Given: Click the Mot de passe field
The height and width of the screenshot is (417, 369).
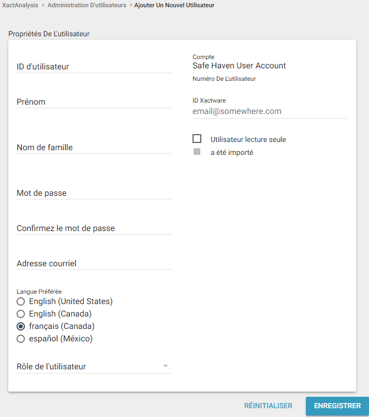Looking at the screenshot, I should [94, 193].
